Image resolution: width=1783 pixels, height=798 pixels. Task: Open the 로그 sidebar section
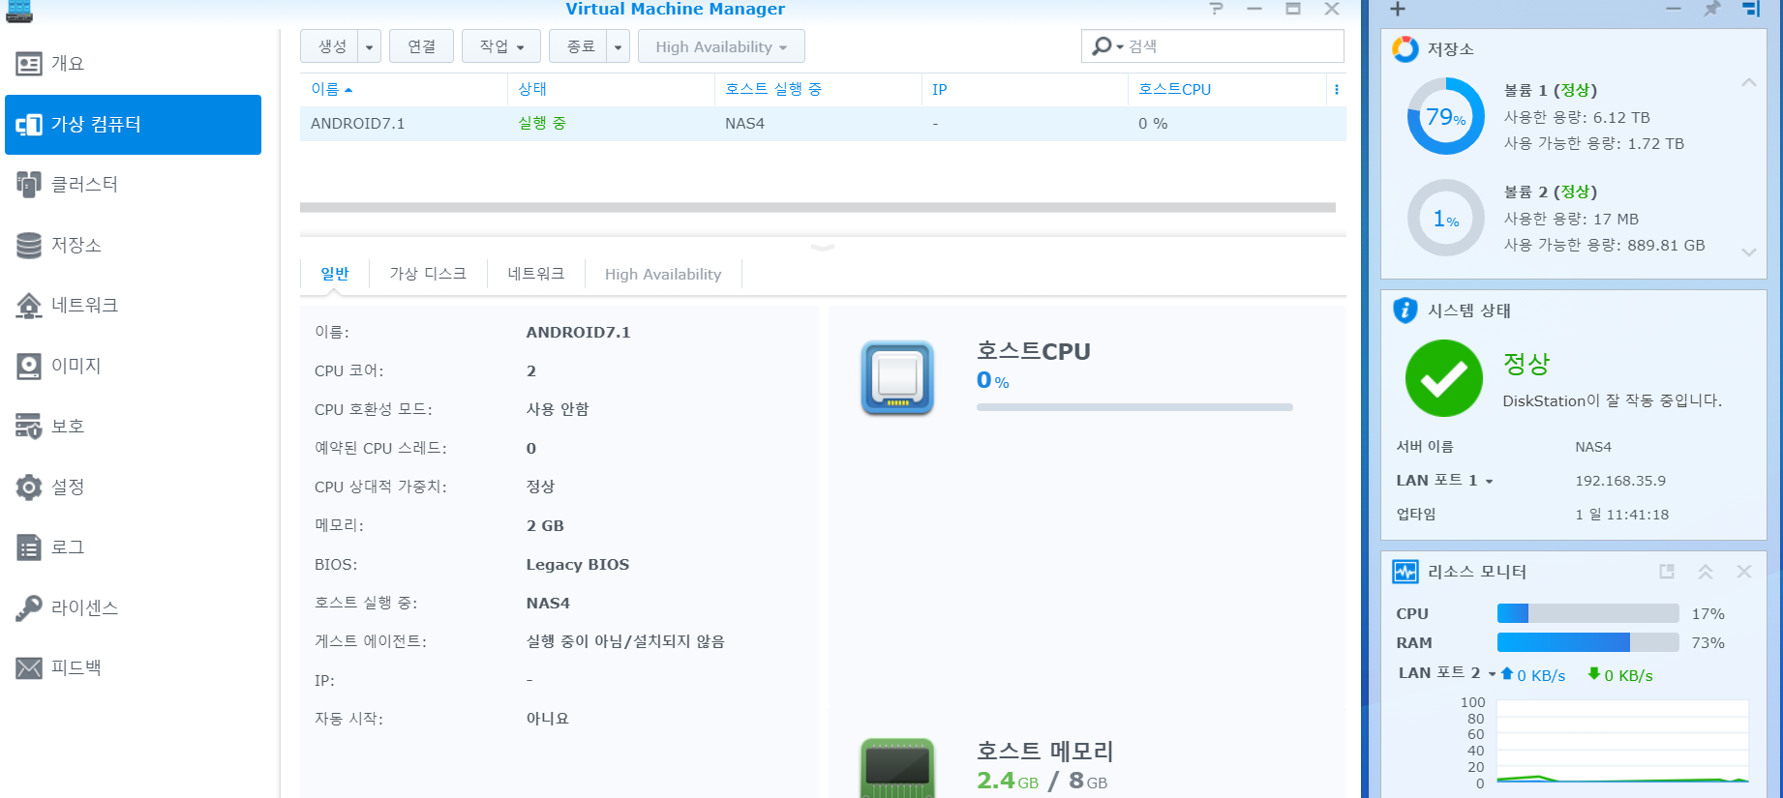click(133, 547)
